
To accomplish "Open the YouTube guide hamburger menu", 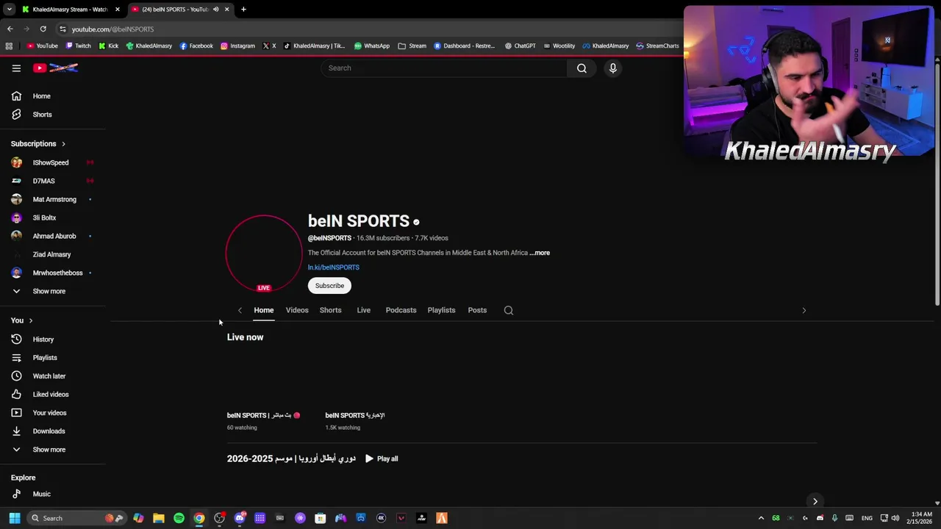I will coord(16,68).
